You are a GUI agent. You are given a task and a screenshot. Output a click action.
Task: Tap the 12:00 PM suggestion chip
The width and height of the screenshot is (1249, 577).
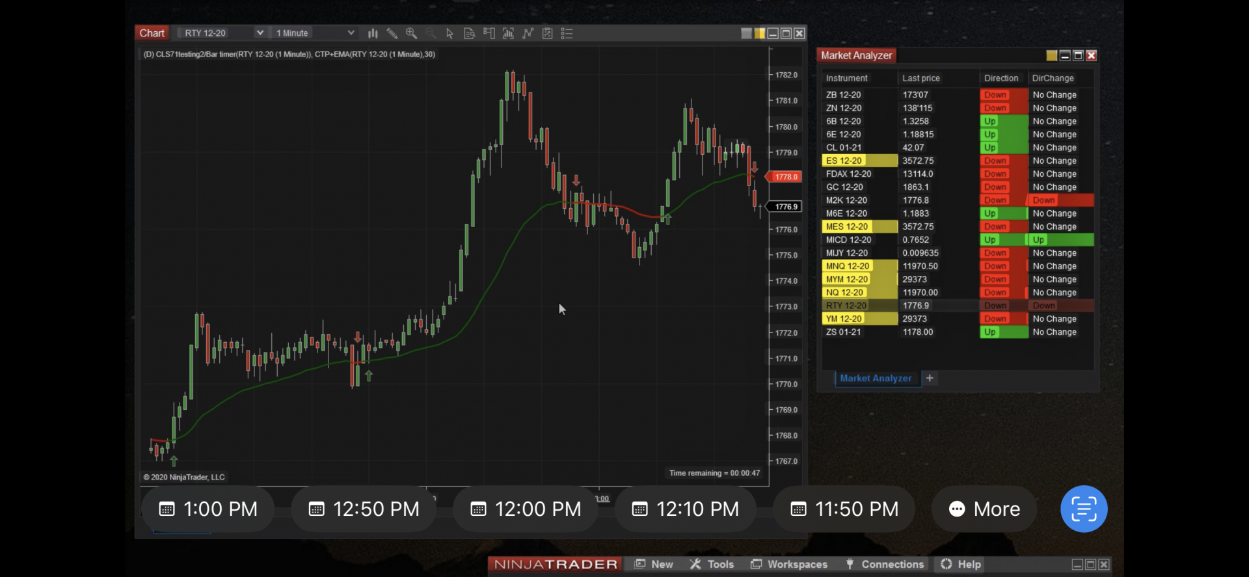coord(526,509)
